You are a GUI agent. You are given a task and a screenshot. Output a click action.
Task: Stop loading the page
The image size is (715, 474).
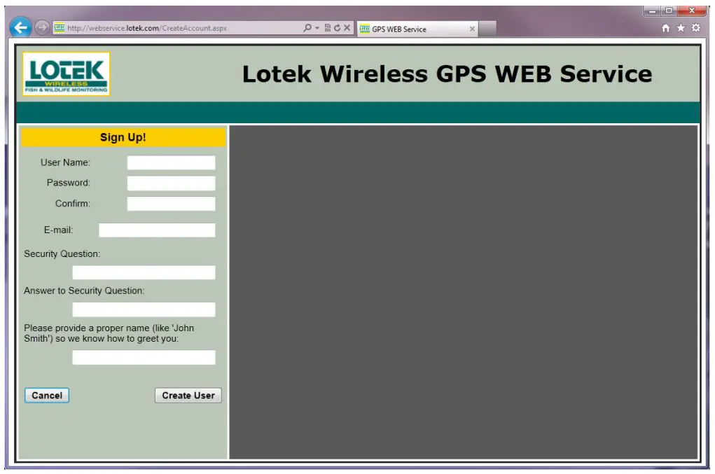coord(347,28)
